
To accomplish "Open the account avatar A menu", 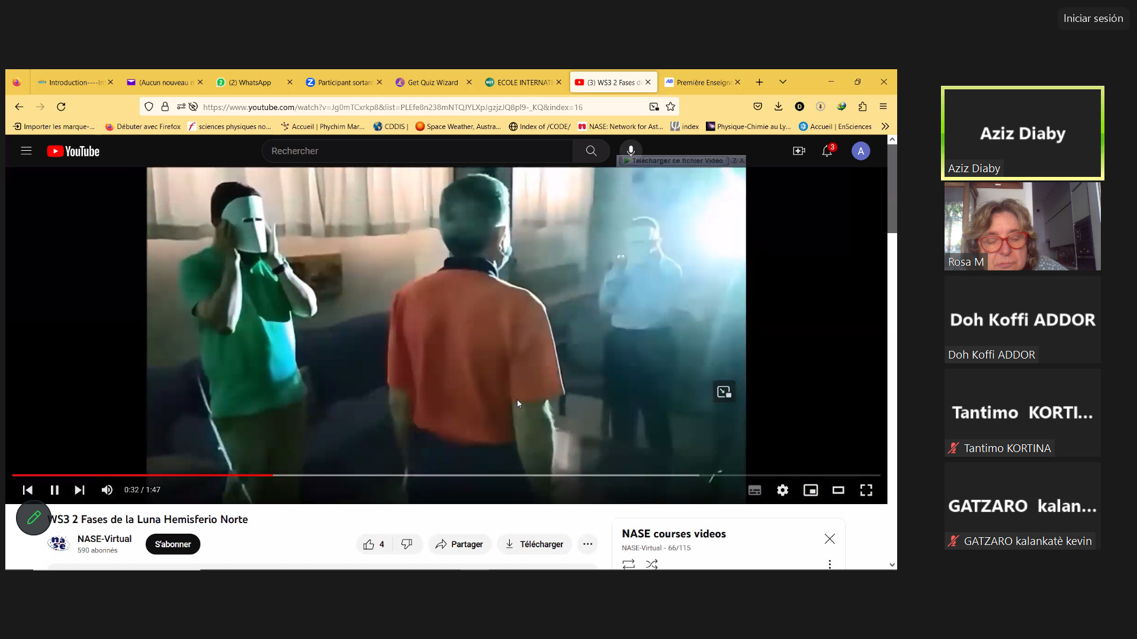I will [x=860, y=151].
